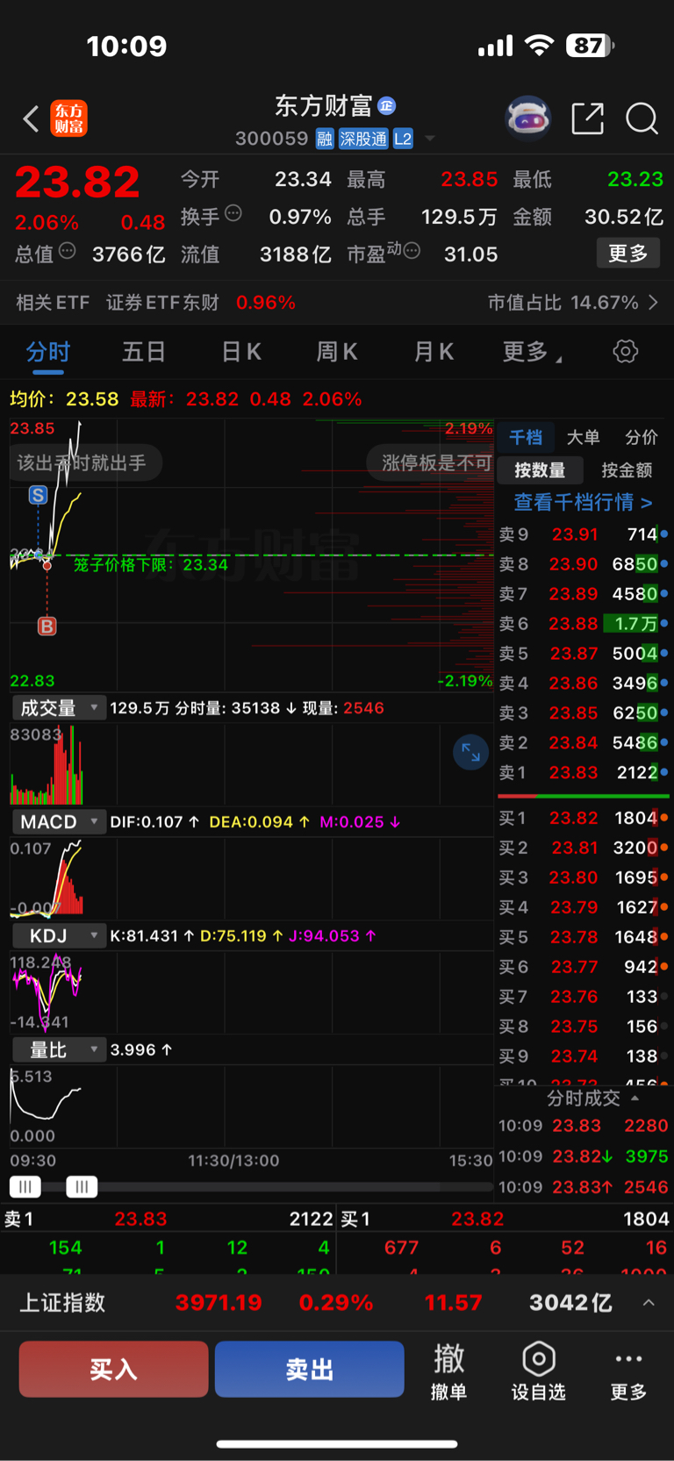The width and height of the screenshot is (674, 1461).
Task: Tap the 买入 buy button
Action: [x=113, y=1369]
